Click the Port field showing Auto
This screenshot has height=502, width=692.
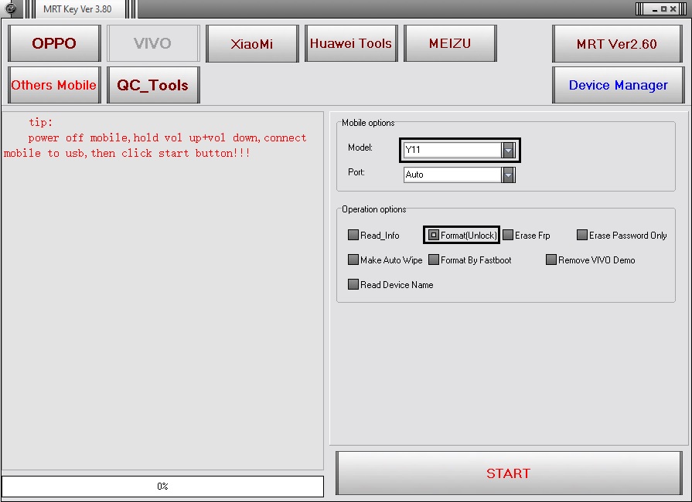pos(452,175)
